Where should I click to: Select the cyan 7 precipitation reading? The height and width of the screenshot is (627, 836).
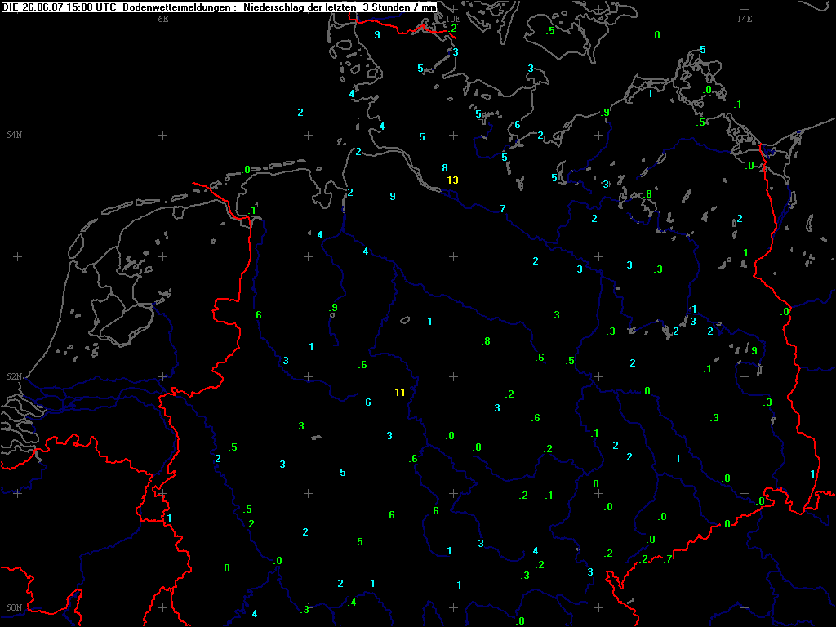tap(503, 209)
